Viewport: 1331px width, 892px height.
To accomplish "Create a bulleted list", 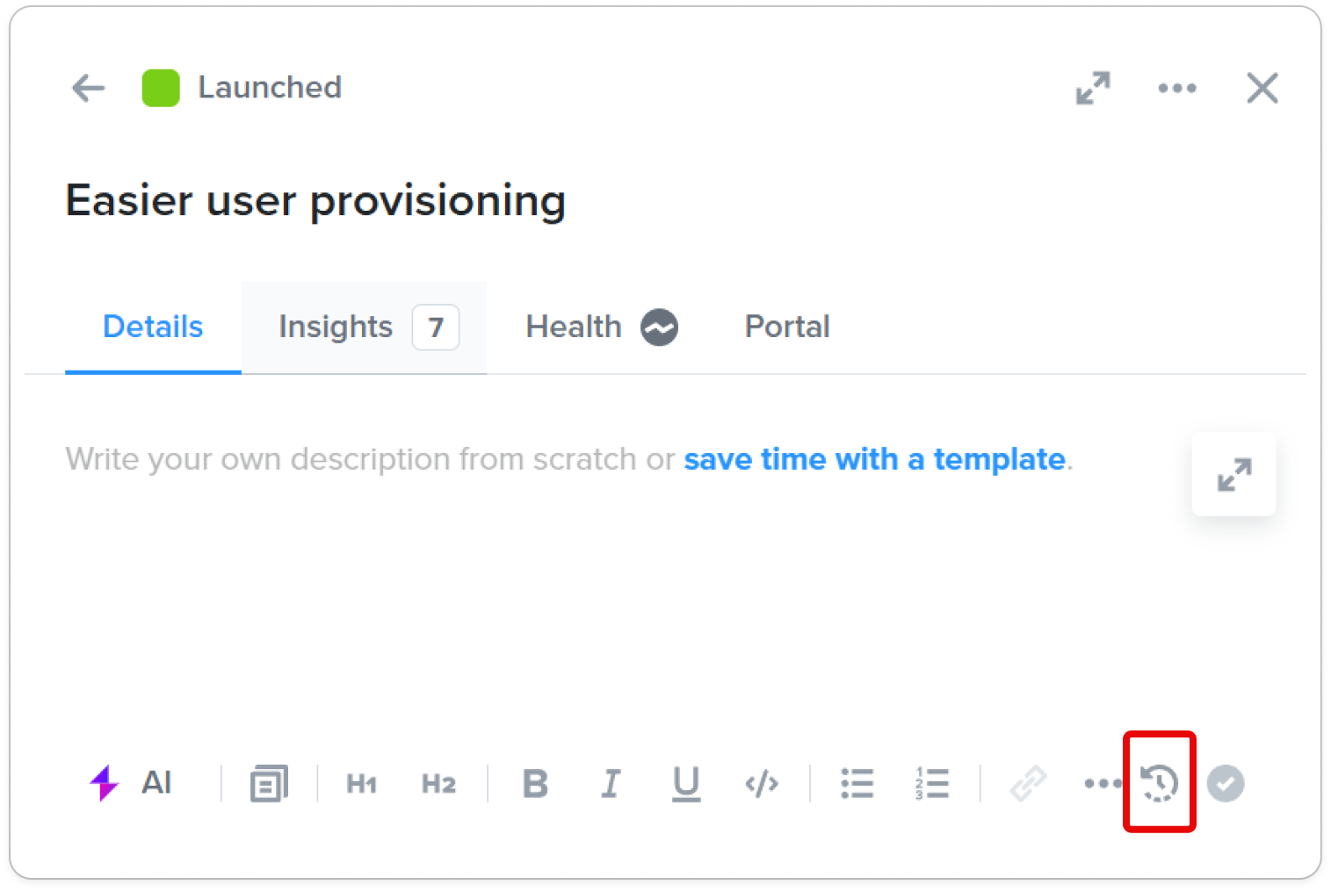I will click(x=857, y=783).
